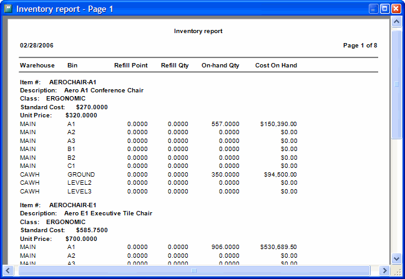Close the Inventory report window
This screenshot has height=279, width=405.
(x=396, y=9)
